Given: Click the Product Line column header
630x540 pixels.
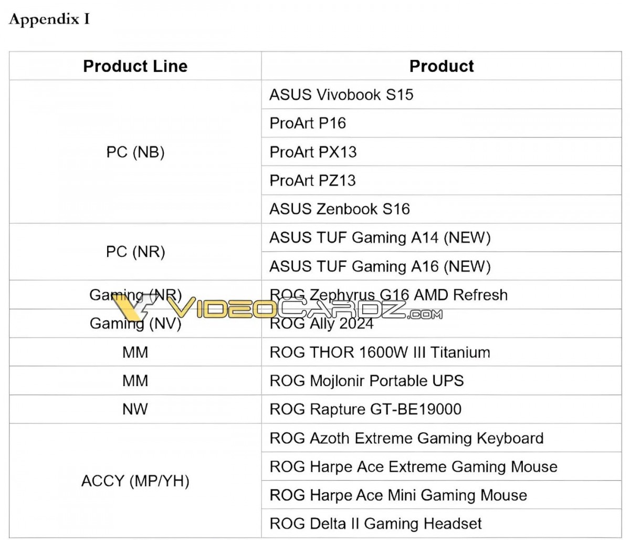Looking at the screenshot, I should point(135,66).
